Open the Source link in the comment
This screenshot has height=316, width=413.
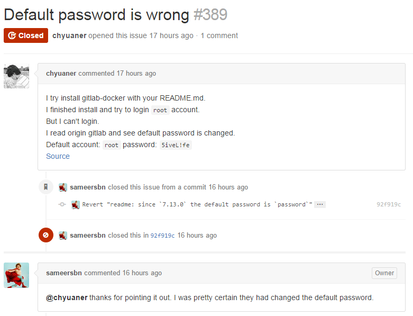[x=58, y=156]
